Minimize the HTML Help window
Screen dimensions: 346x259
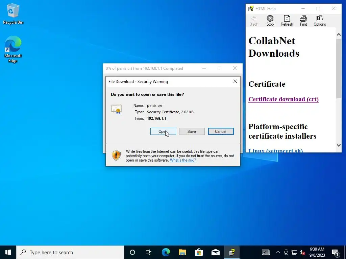tap(303, 8)
